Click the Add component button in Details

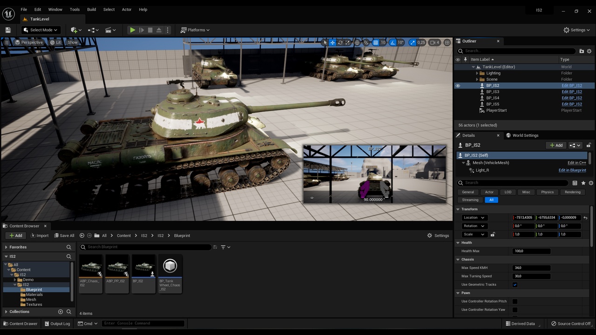[556, 145]
